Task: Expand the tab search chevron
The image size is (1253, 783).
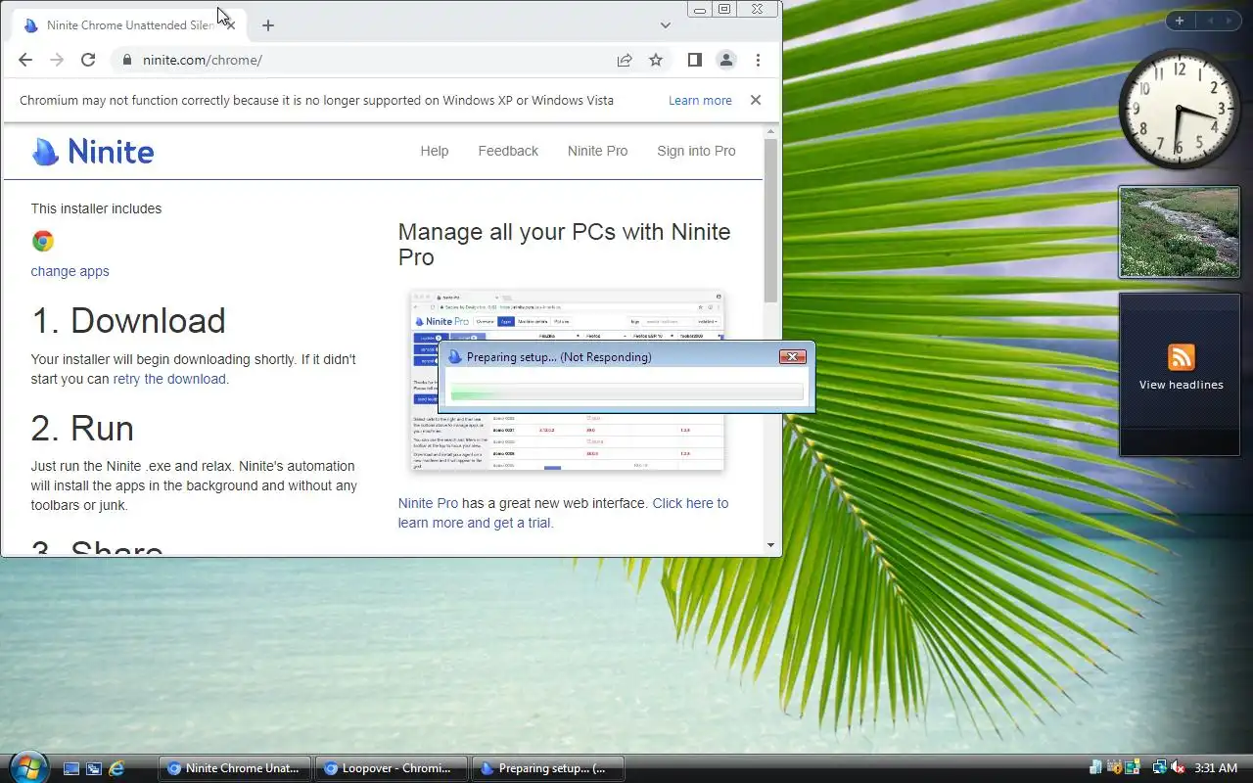Action: pos(666,25)
